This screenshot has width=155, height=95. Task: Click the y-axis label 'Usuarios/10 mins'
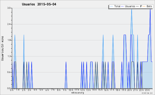2,48
